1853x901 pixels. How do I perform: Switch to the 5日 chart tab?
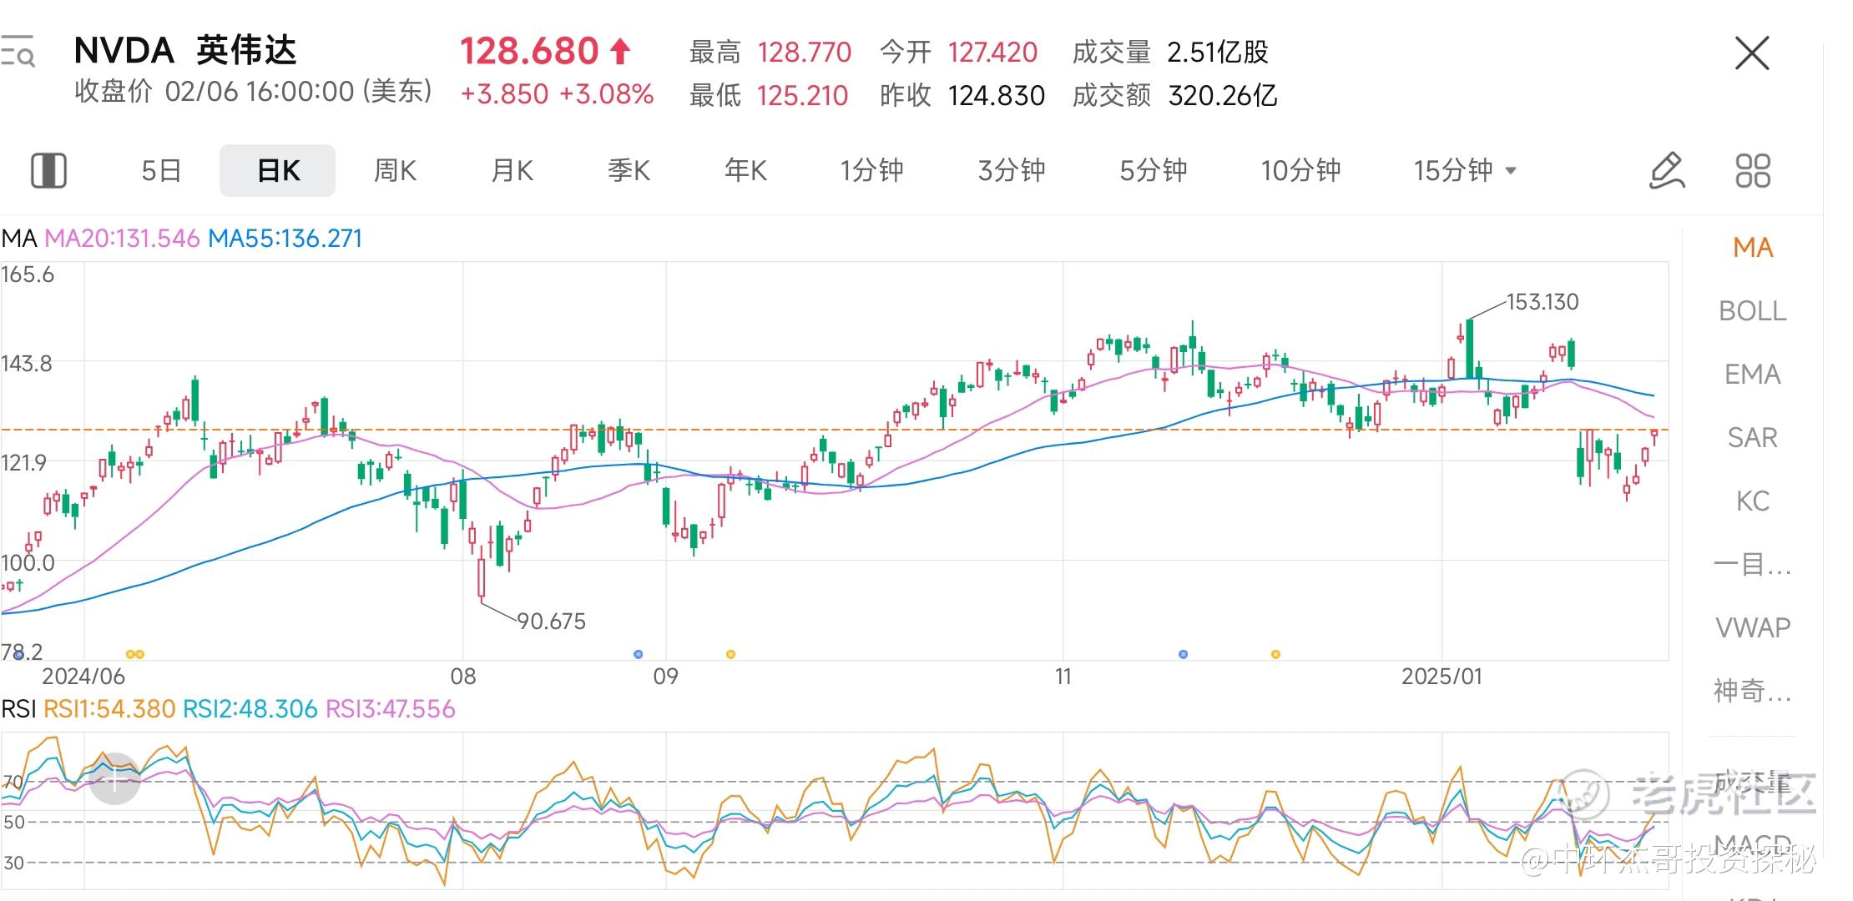point(161,170)
